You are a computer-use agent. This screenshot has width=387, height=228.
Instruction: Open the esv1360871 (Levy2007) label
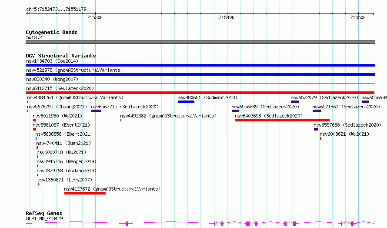click(x=65, y=180)
